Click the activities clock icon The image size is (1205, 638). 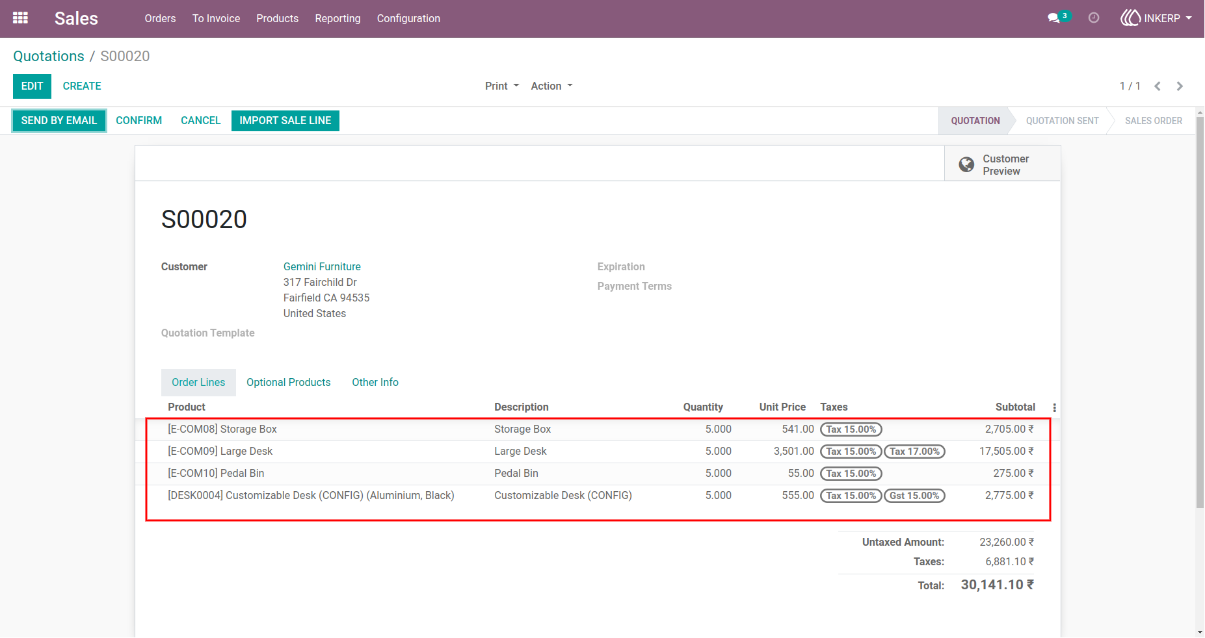1094,18
